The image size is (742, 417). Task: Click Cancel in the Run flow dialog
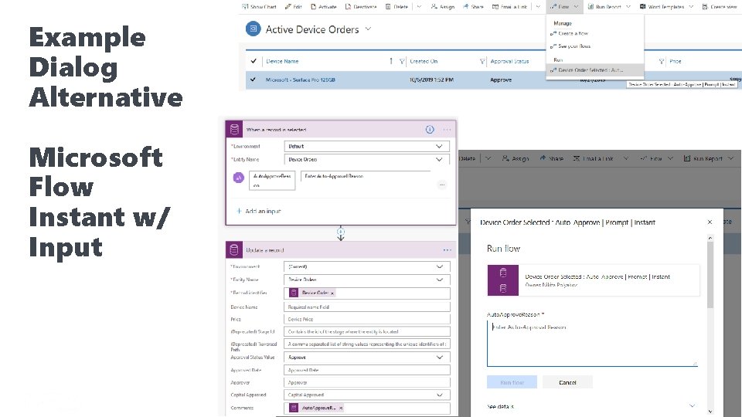(567, 382)
